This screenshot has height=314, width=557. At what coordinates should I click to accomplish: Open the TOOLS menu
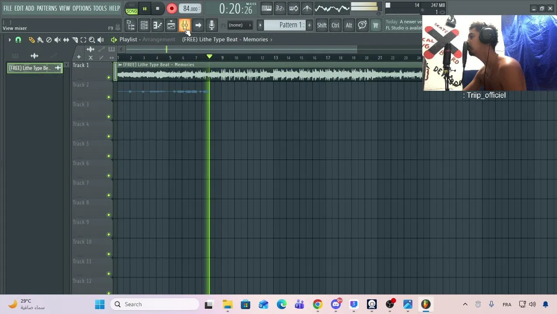click(100, 8)
